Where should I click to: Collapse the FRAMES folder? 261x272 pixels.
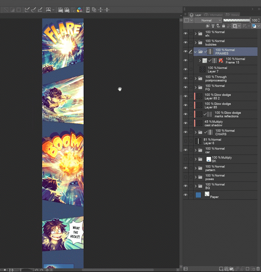[196, 52]
